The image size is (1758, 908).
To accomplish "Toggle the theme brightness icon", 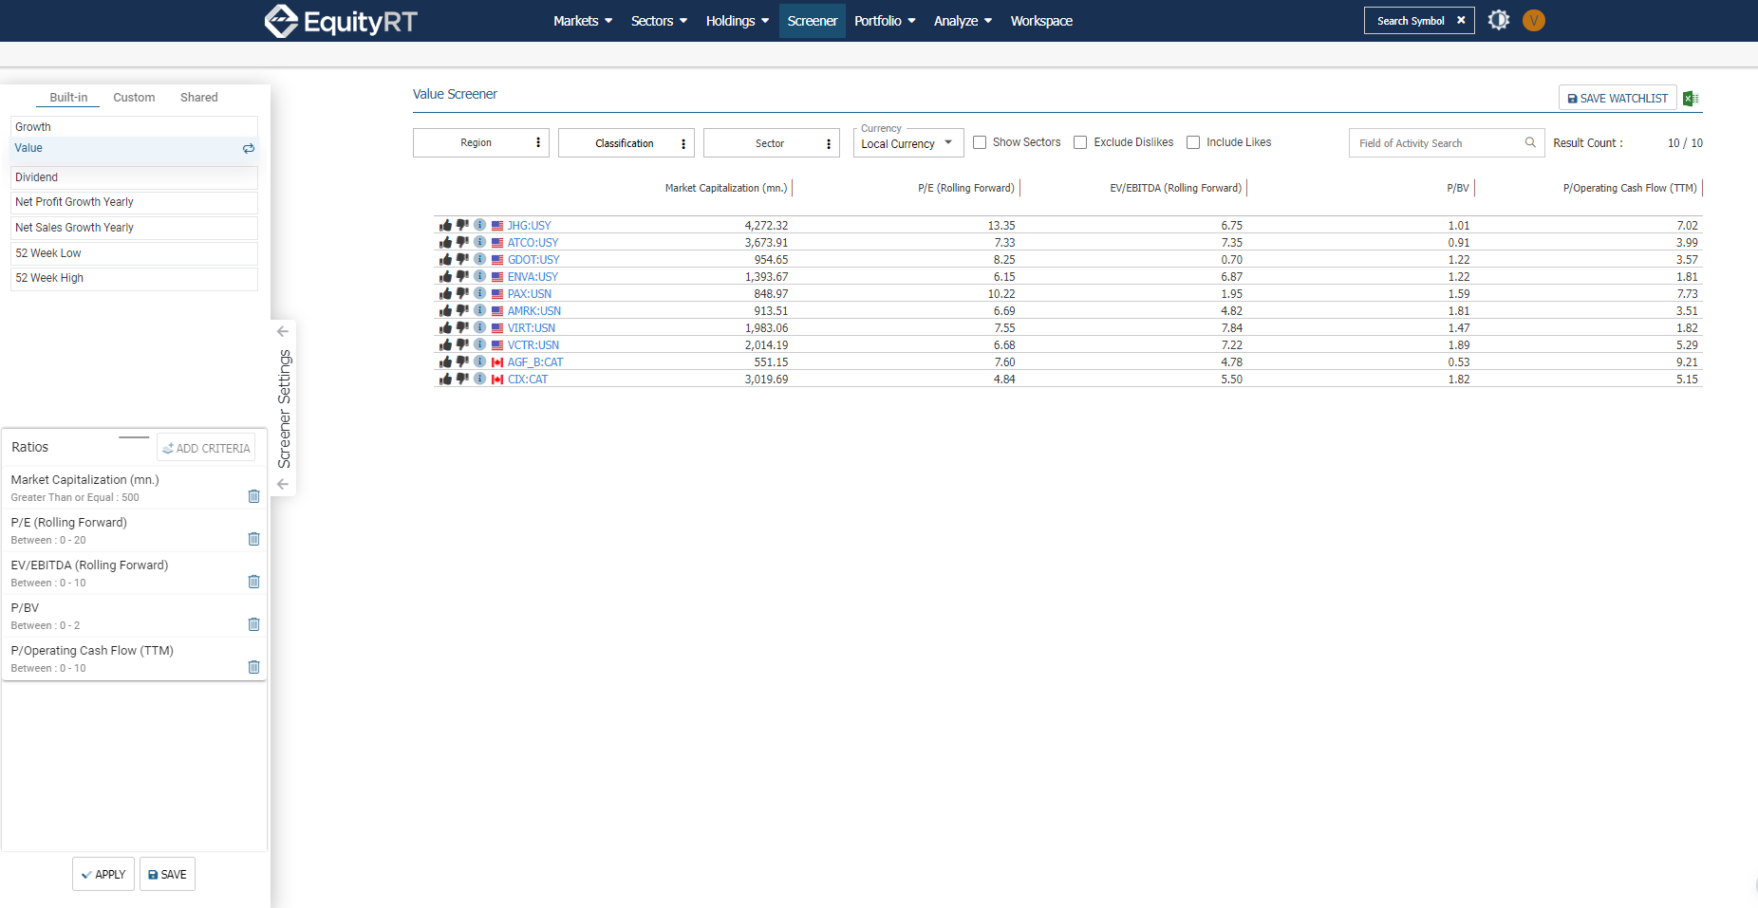I will pos(1498,20).
